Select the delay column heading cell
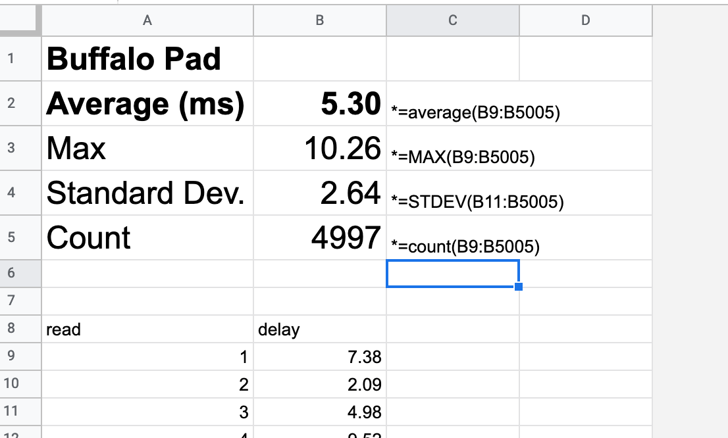Screen dimensions: 728x438 click(319, 329)
